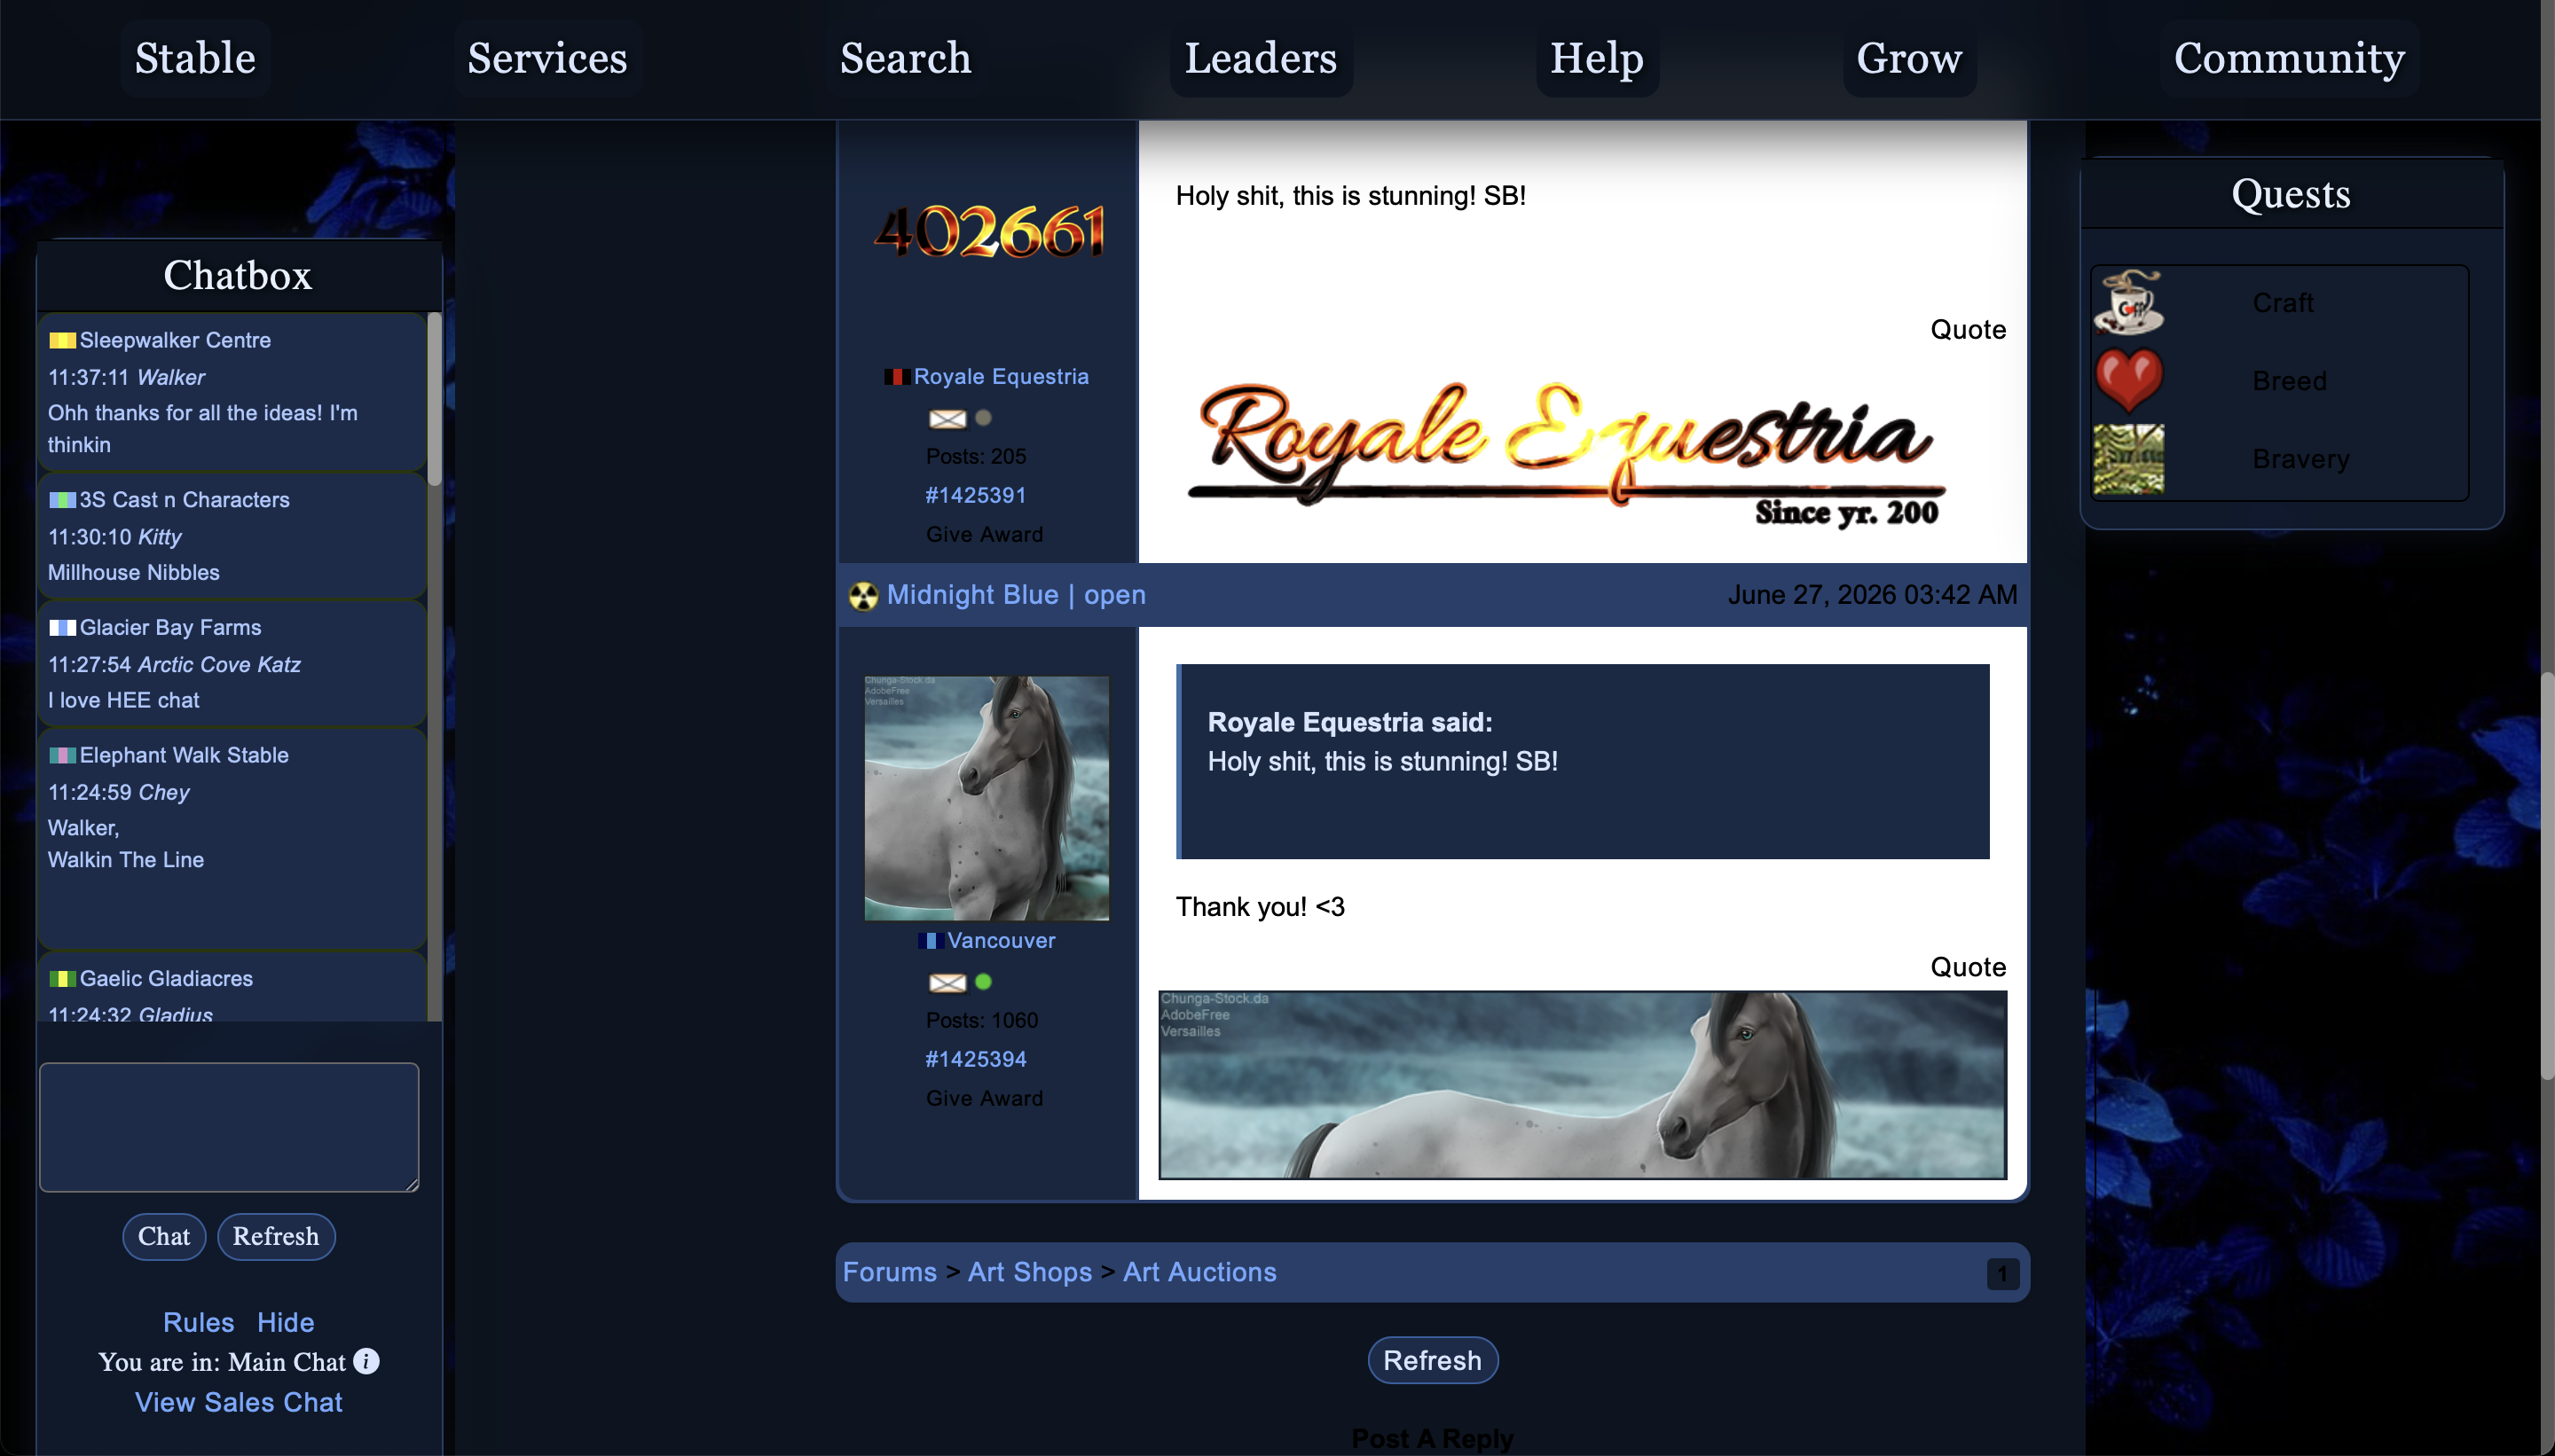Click the flag beside Sleepwalker Centre

pos(62,340)
